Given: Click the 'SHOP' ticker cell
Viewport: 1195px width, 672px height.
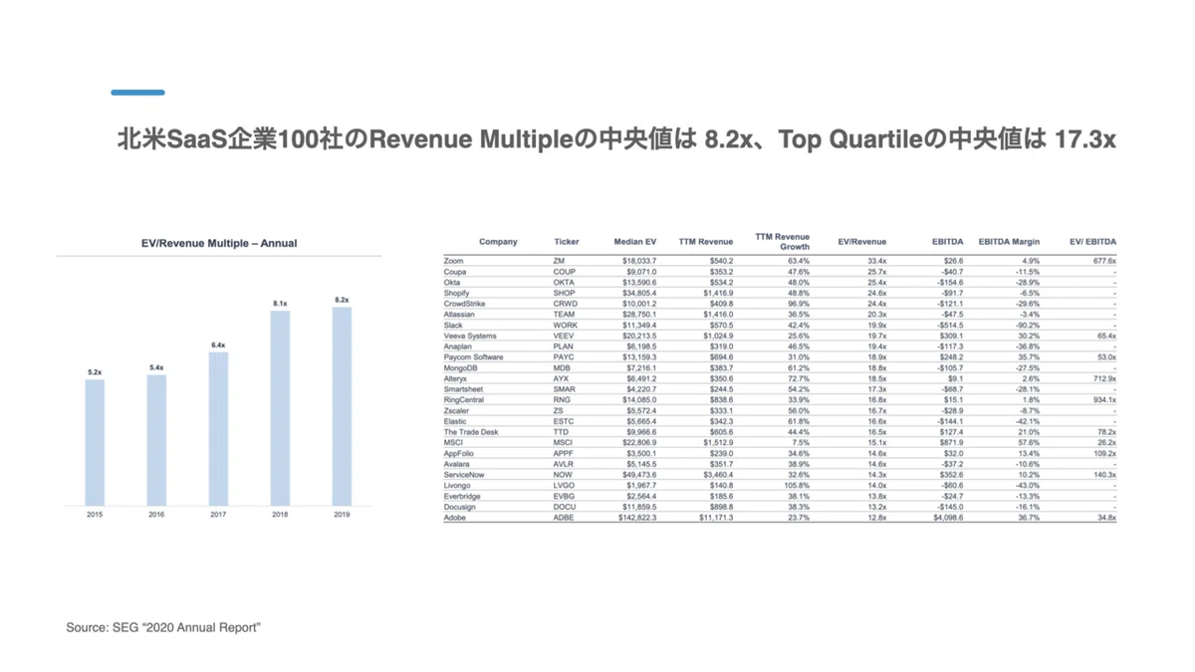Looking at the screenshot, I should pyautogui.click(x=564, y=293).
